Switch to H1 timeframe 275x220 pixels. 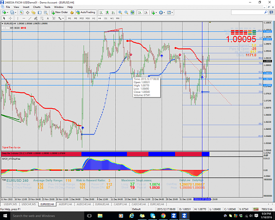[94, 18]
